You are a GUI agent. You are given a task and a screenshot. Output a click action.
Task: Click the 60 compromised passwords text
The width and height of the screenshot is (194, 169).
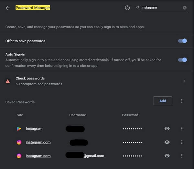coord(39,84)
